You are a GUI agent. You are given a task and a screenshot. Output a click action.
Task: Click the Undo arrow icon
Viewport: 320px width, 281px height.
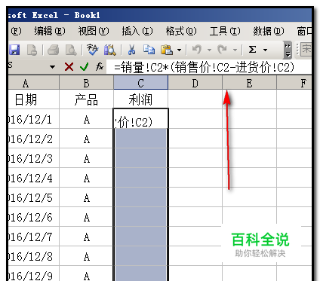(x=196, y=50)
